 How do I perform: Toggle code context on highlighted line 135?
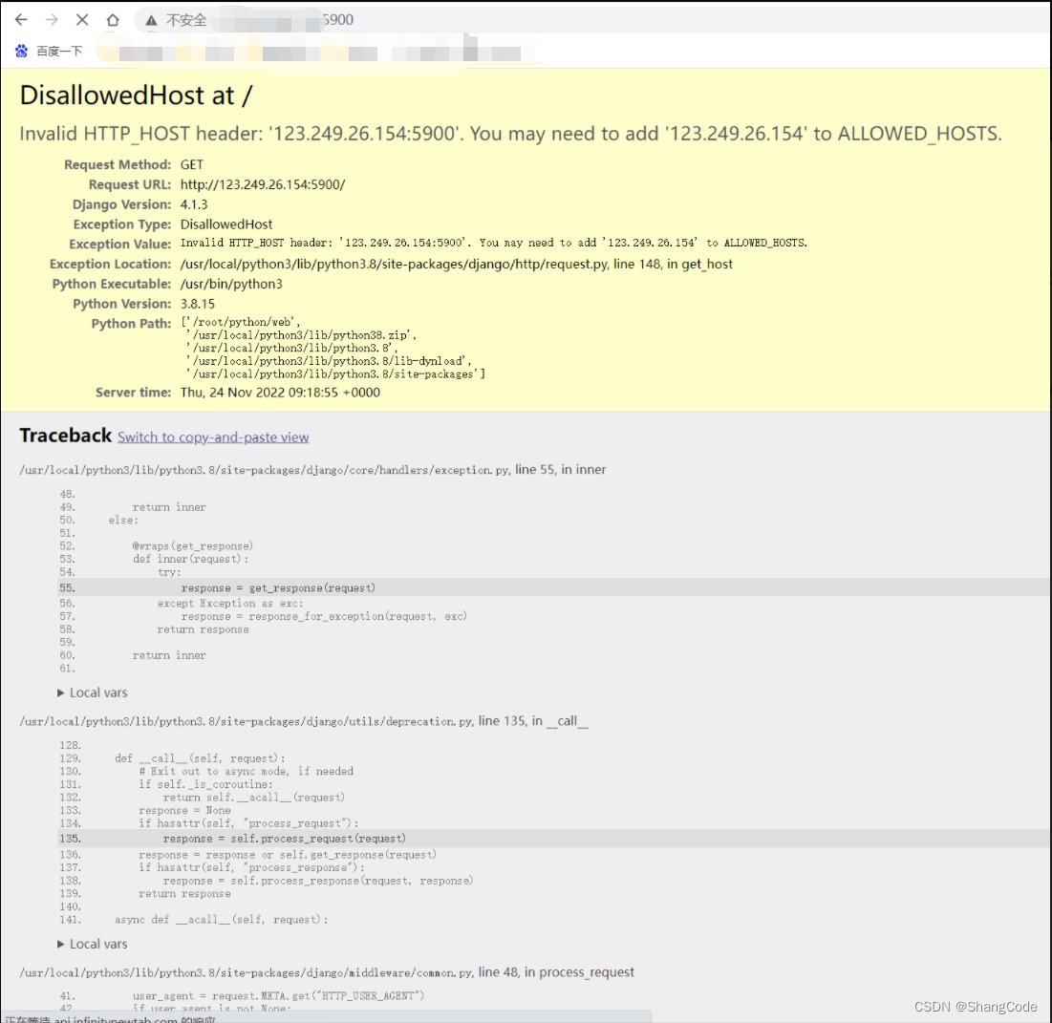[287, 838]
